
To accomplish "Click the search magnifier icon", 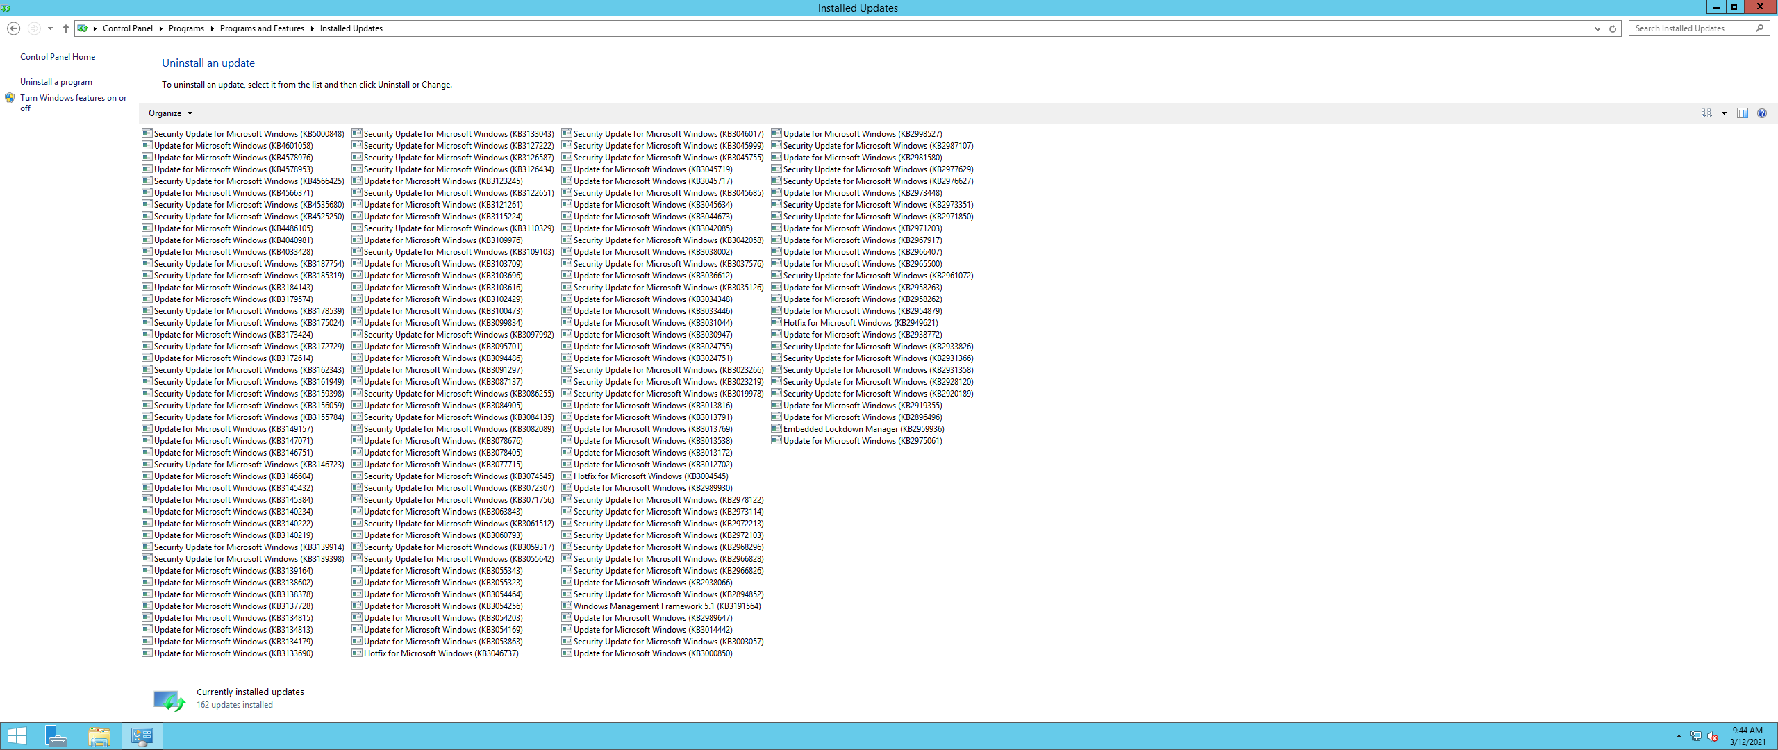I will pyautogui.click(x=1759, y=28).
